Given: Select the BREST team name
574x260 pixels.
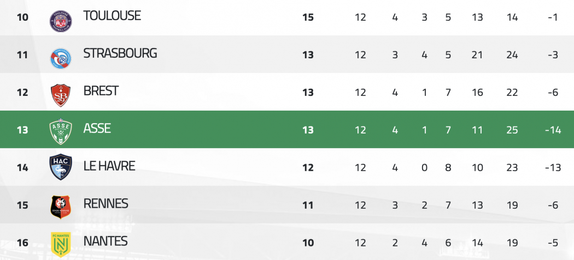Looking at the screenshot, I should coord(101,91).
